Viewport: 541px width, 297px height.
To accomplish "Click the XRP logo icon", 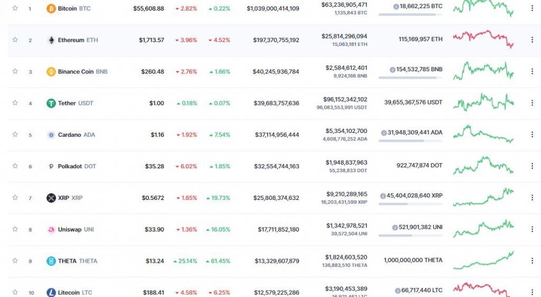I will click(51, 198).
